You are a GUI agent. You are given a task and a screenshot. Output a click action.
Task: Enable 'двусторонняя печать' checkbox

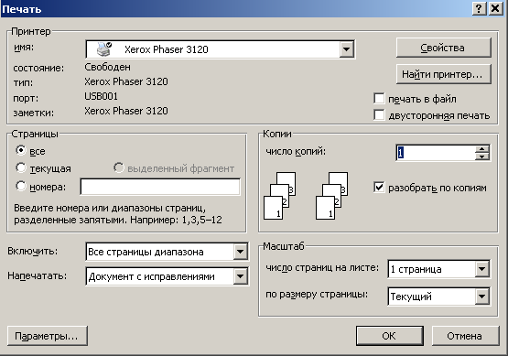pos(379,114)
